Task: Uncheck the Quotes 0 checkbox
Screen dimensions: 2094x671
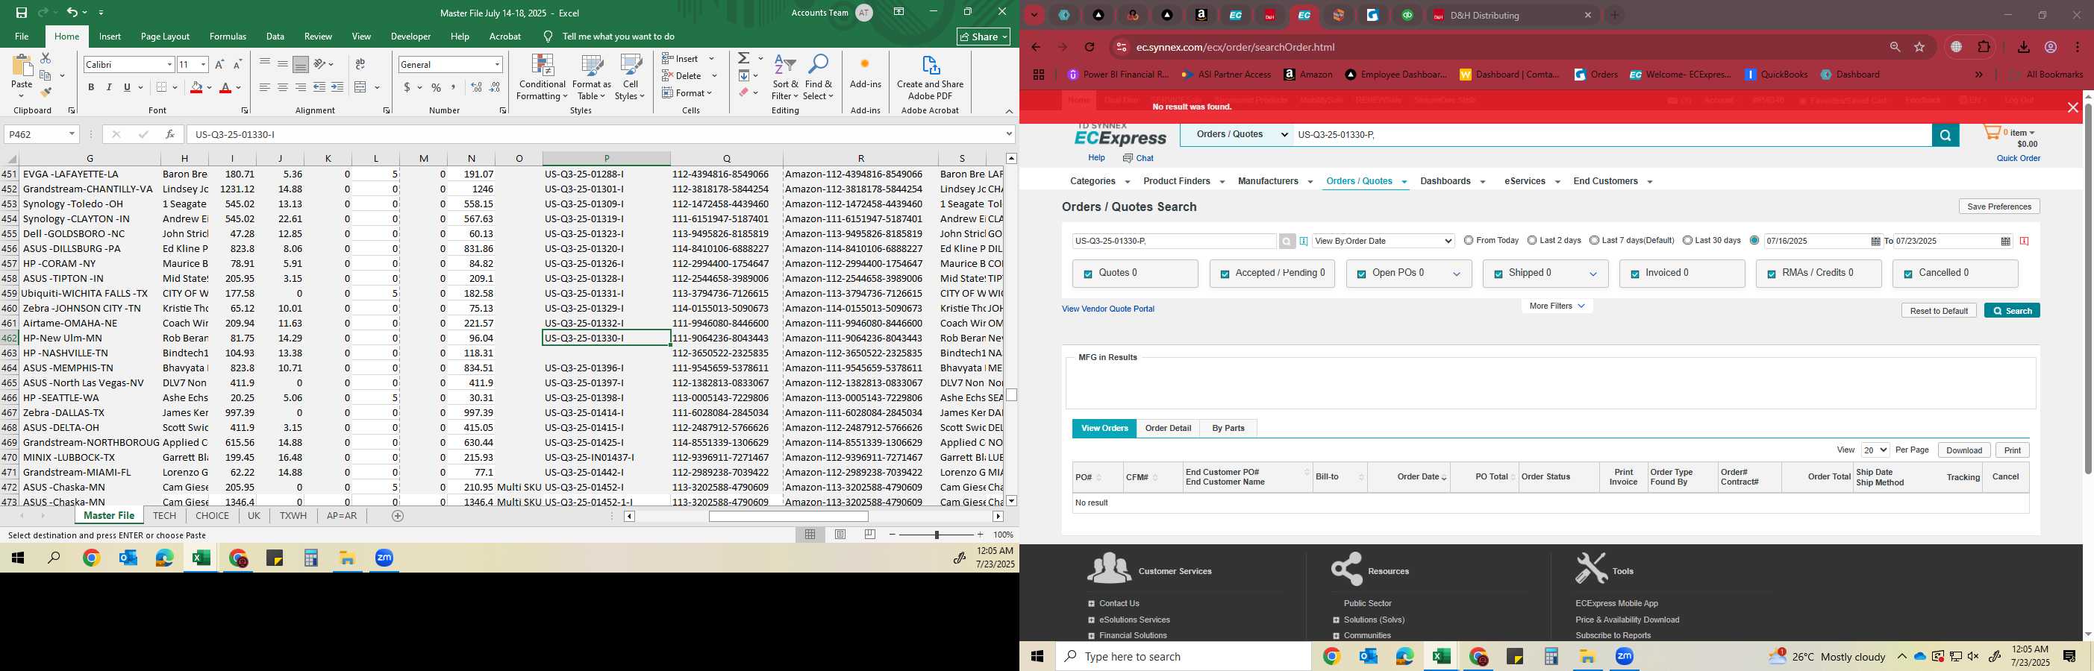Action: pyautogui.click(x=1087, y=274)
